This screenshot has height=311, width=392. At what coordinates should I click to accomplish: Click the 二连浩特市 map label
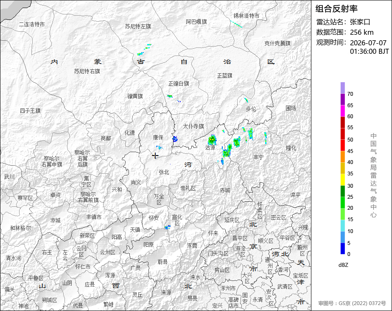coord(32,24)
